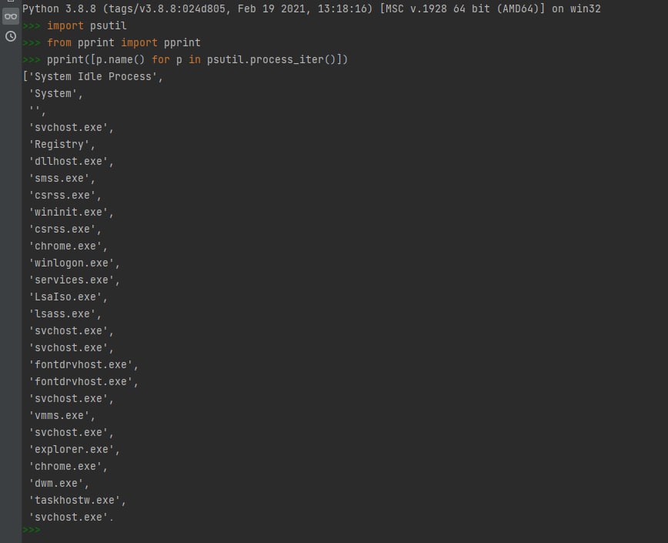668x543 pixels.
Task: Click the 'winlogon.exe' output entry
Action: coord(74,263)
